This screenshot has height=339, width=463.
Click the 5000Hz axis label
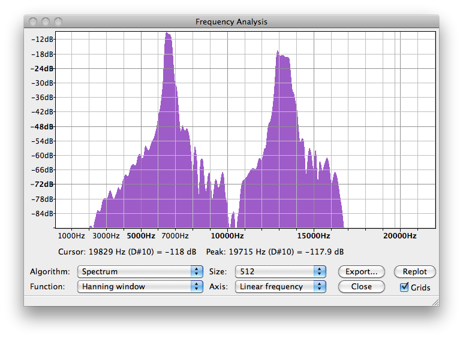tap(141, 236)
